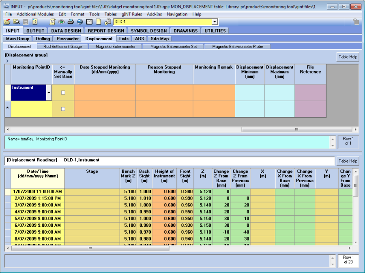
Task: Open the DLD-1 project ID dropdown
Action: pos(215,22)
